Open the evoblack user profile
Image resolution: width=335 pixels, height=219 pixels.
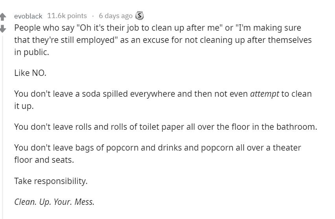pos(28,16)
